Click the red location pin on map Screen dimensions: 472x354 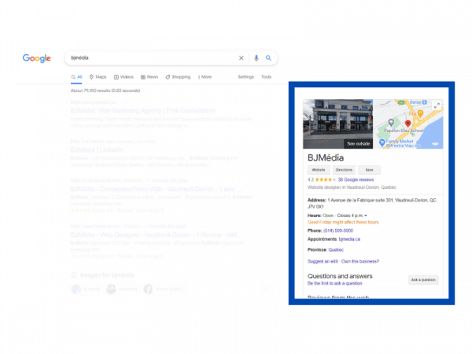(407, 124)
